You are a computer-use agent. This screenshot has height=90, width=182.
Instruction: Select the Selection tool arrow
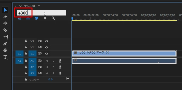[5, 10]
